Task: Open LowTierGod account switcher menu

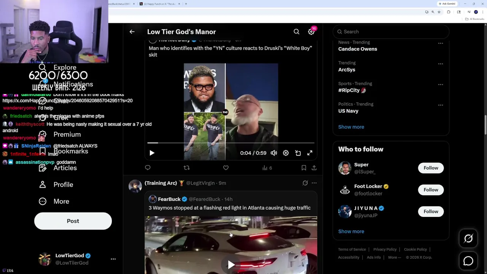Action: [76, 259]
